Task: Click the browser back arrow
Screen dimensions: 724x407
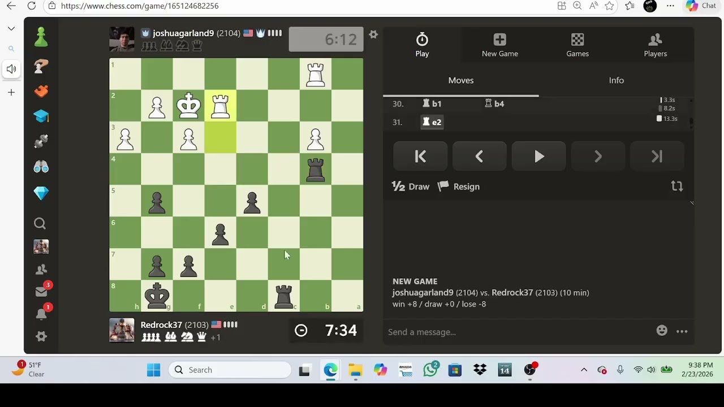Action: (11, 6)
